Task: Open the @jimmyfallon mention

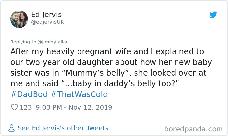Action: coord(52,42)
